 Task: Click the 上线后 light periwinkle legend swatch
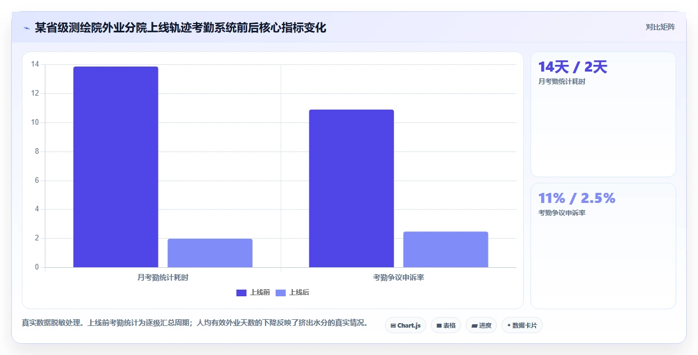281,292
